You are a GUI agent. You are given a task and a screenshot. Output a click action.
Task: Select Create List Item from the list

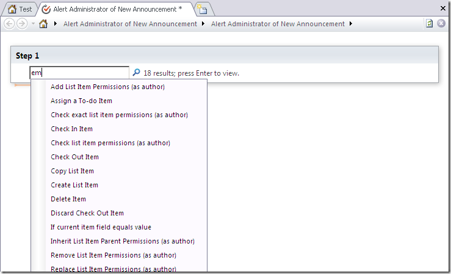(x=74, y=185)
